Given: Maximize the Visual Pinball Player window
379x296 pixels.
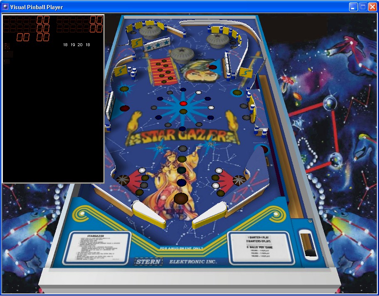Looking at the screenshot, I should point(363,7).
